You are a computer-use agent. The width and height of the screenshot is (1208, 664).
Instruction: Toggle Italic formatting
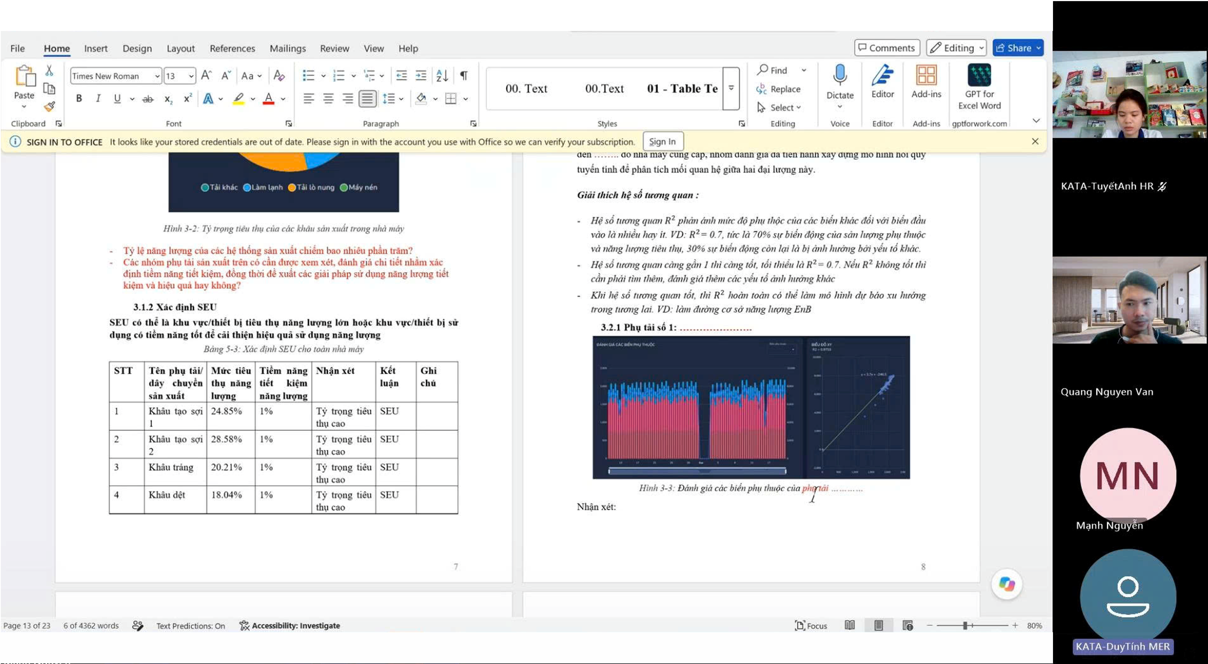[x=98, y=98]
